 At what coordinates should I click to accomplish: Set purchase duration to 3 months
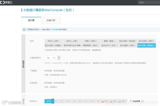(62, 101)
